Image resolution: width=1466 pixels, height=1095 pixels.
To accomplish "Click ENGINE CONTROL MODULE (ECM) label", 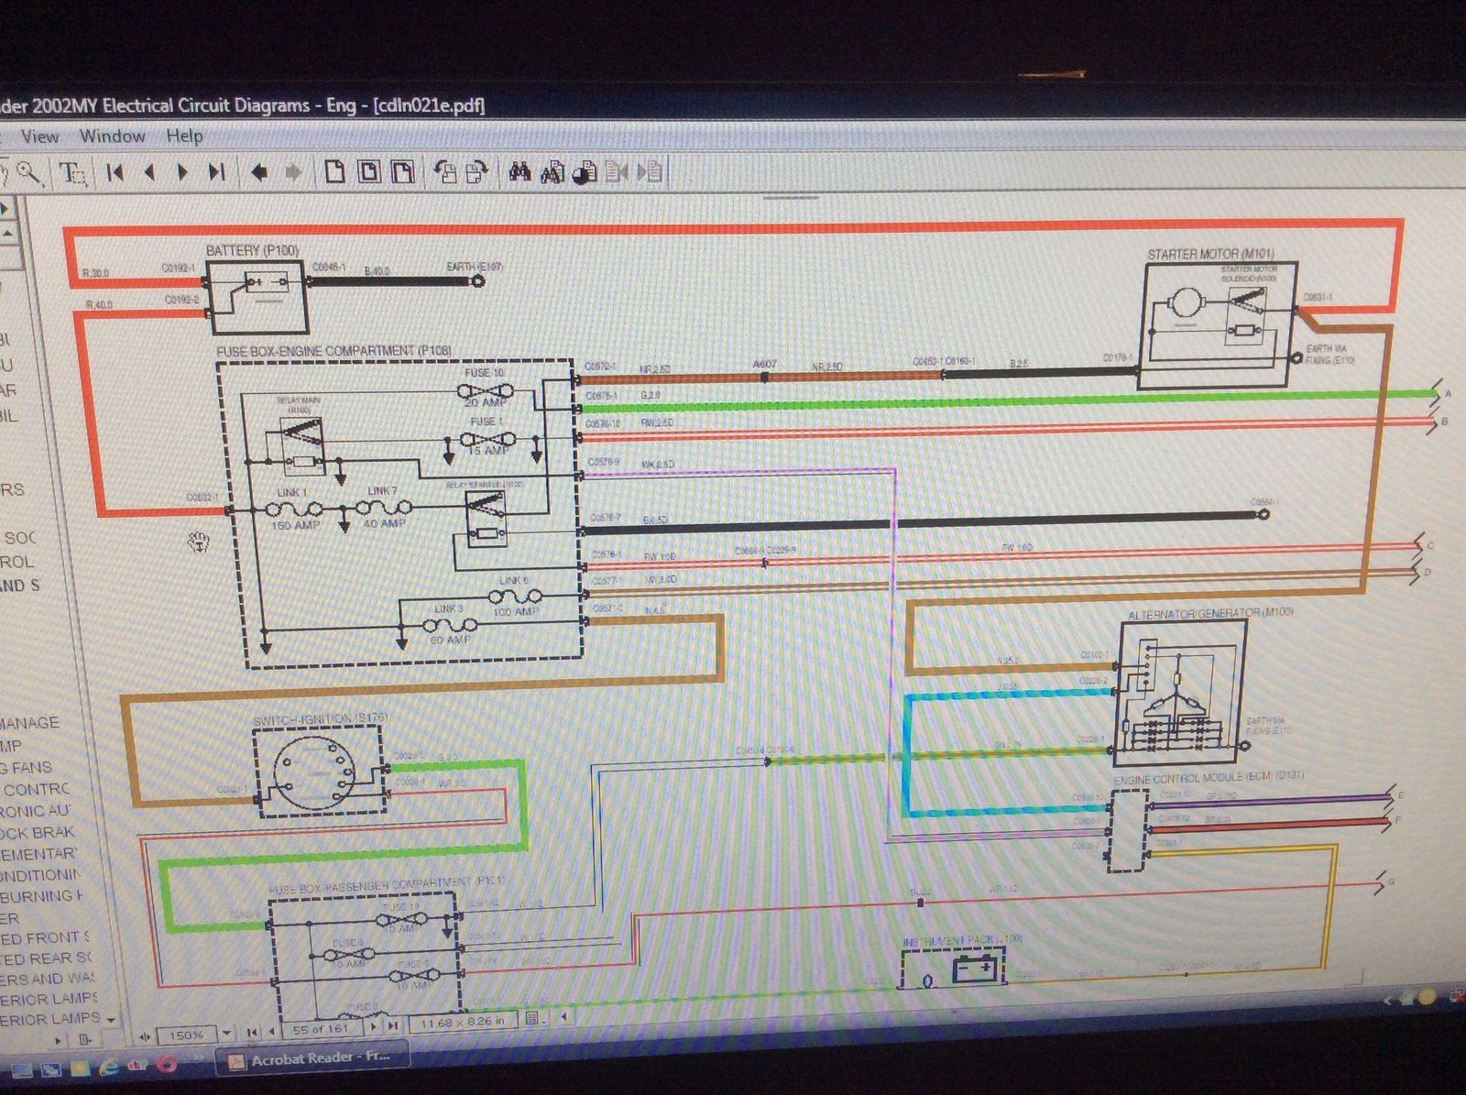I will click(1209, 777).
